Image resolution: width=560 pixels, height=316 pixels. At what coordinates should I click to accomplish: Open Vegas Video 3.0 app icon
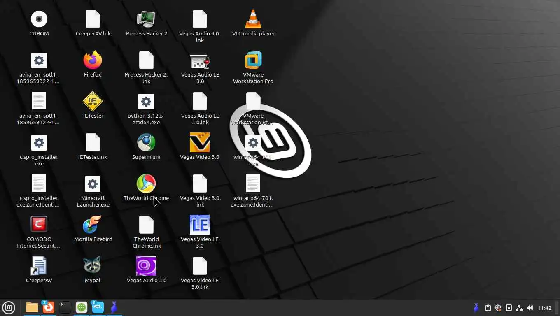(200, 142)
